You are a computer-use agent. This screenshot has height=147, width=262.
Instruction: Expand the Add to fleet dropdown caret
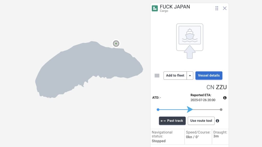(x=190, y=76)
